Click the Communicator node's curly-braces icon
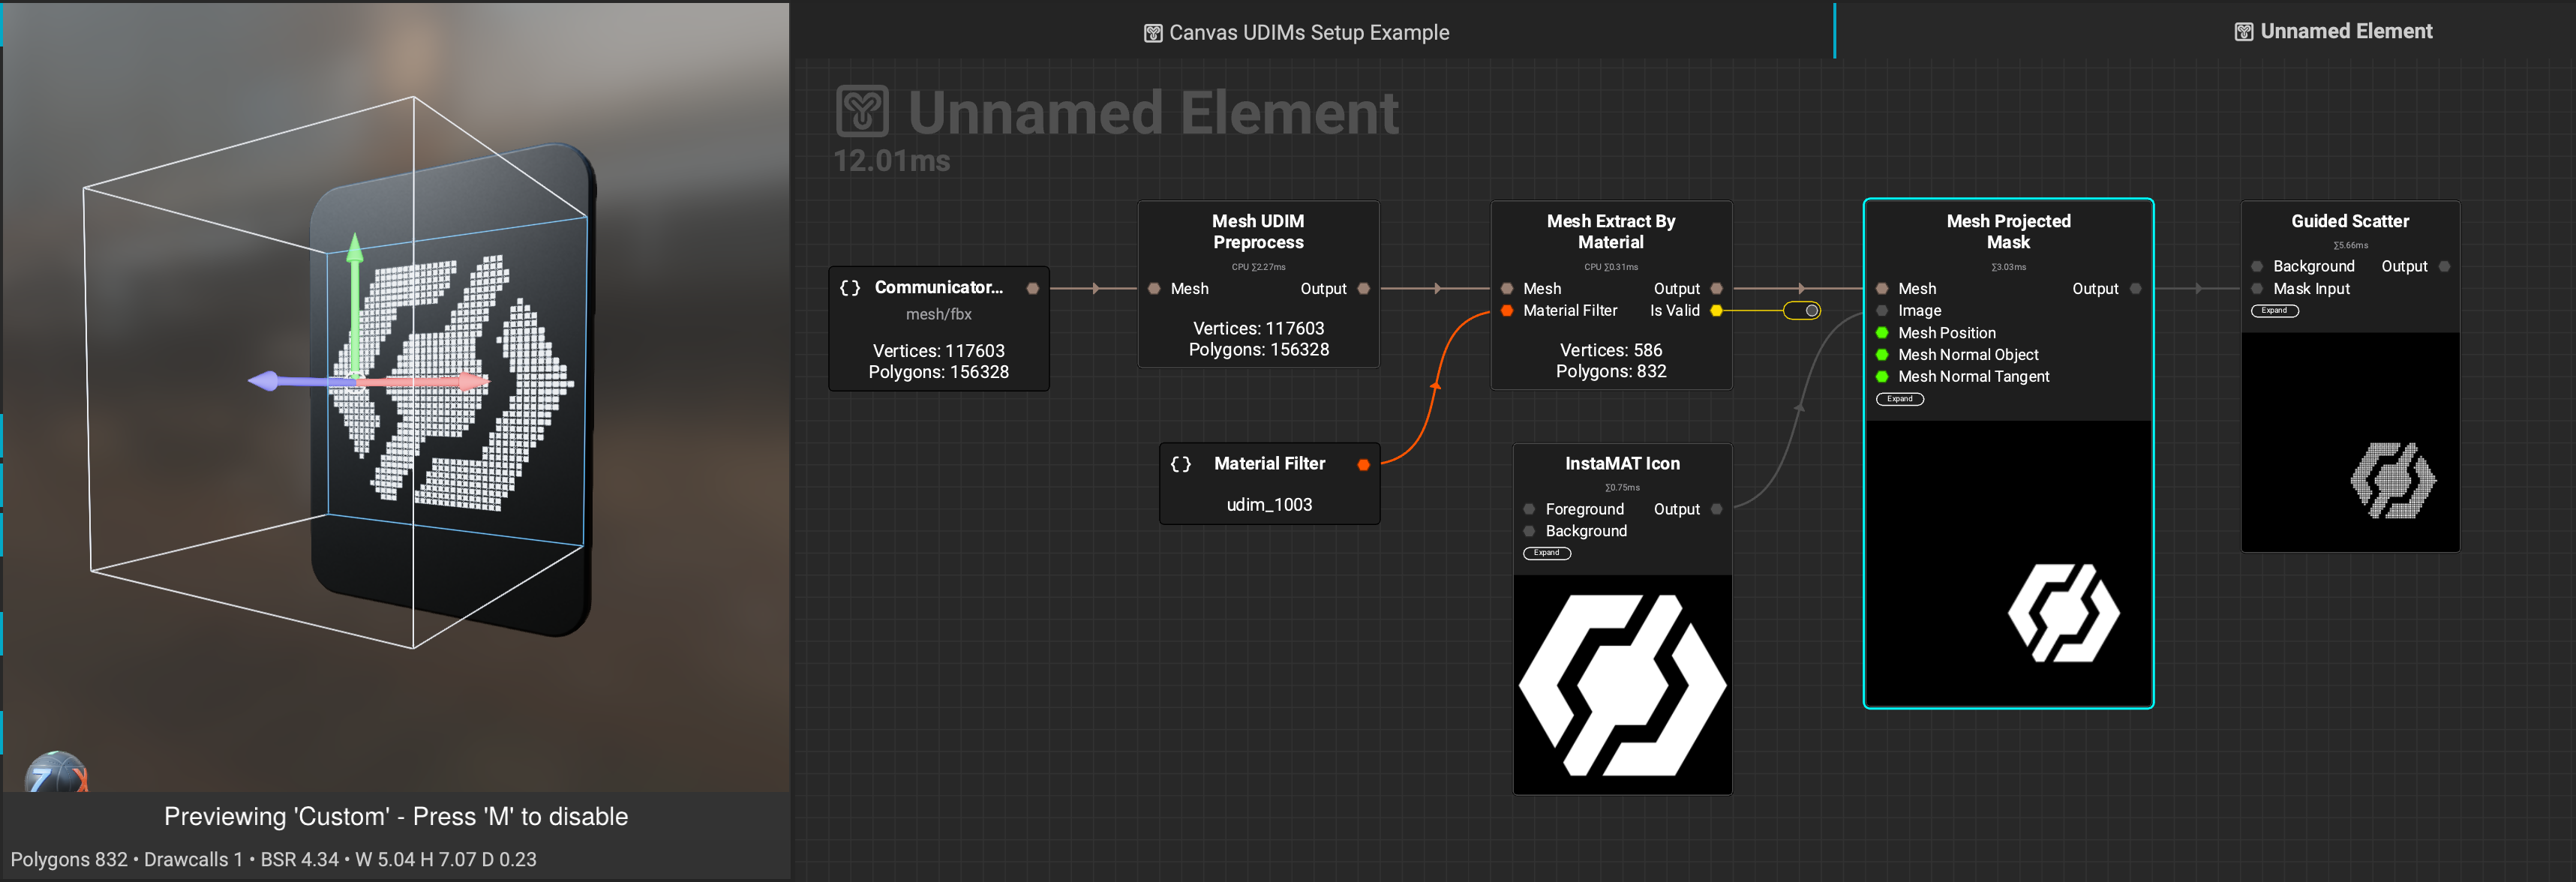Viewport: 2576px width, 882px height. (850, 288)
